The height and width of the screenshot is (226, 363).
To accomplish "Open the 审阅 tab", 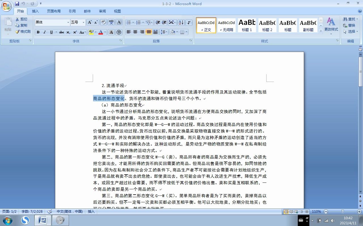I will (x=102, y=11).
